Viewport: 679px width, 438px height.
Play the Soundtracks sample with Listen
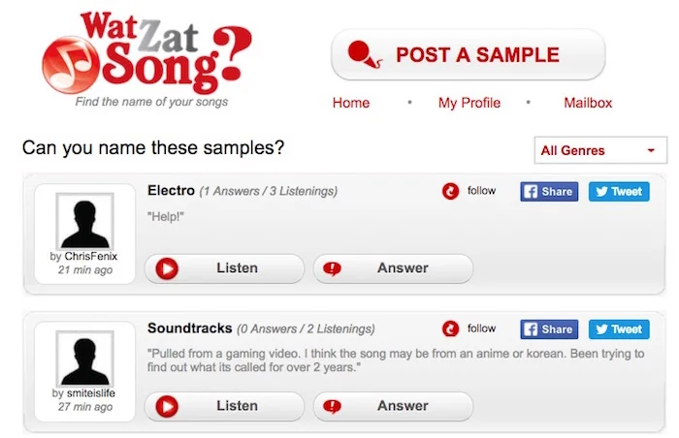pyautogui.click(x=224, y=406)
